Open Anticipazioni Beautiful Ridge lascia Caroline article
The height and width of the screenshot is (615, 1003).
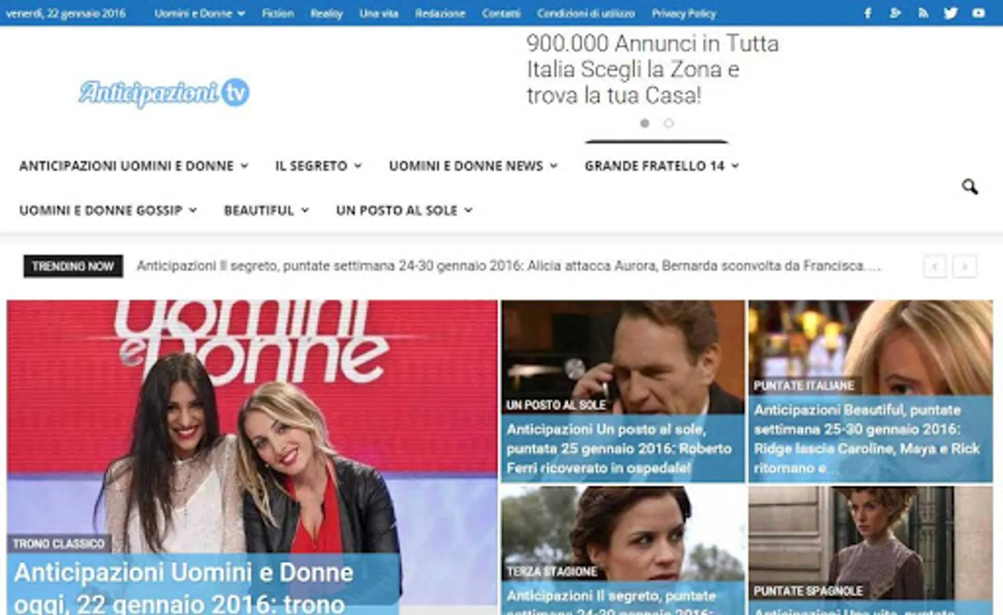coord(866,439)
